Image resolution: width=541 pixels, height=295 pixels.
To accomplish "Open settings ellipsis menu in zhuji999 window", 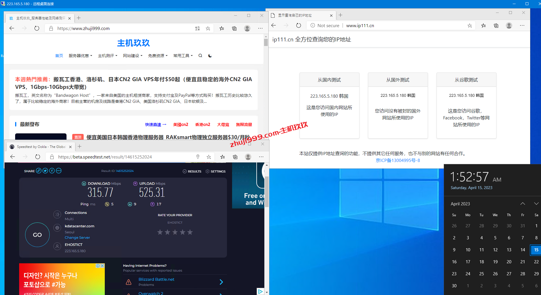I will (260, 28).
